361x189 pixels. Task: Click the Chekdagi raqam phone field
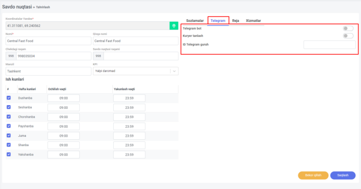click(54, 56)
